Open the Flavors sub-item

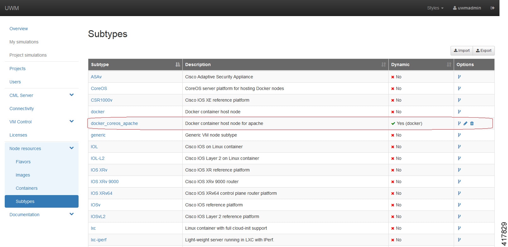point(23,162)
